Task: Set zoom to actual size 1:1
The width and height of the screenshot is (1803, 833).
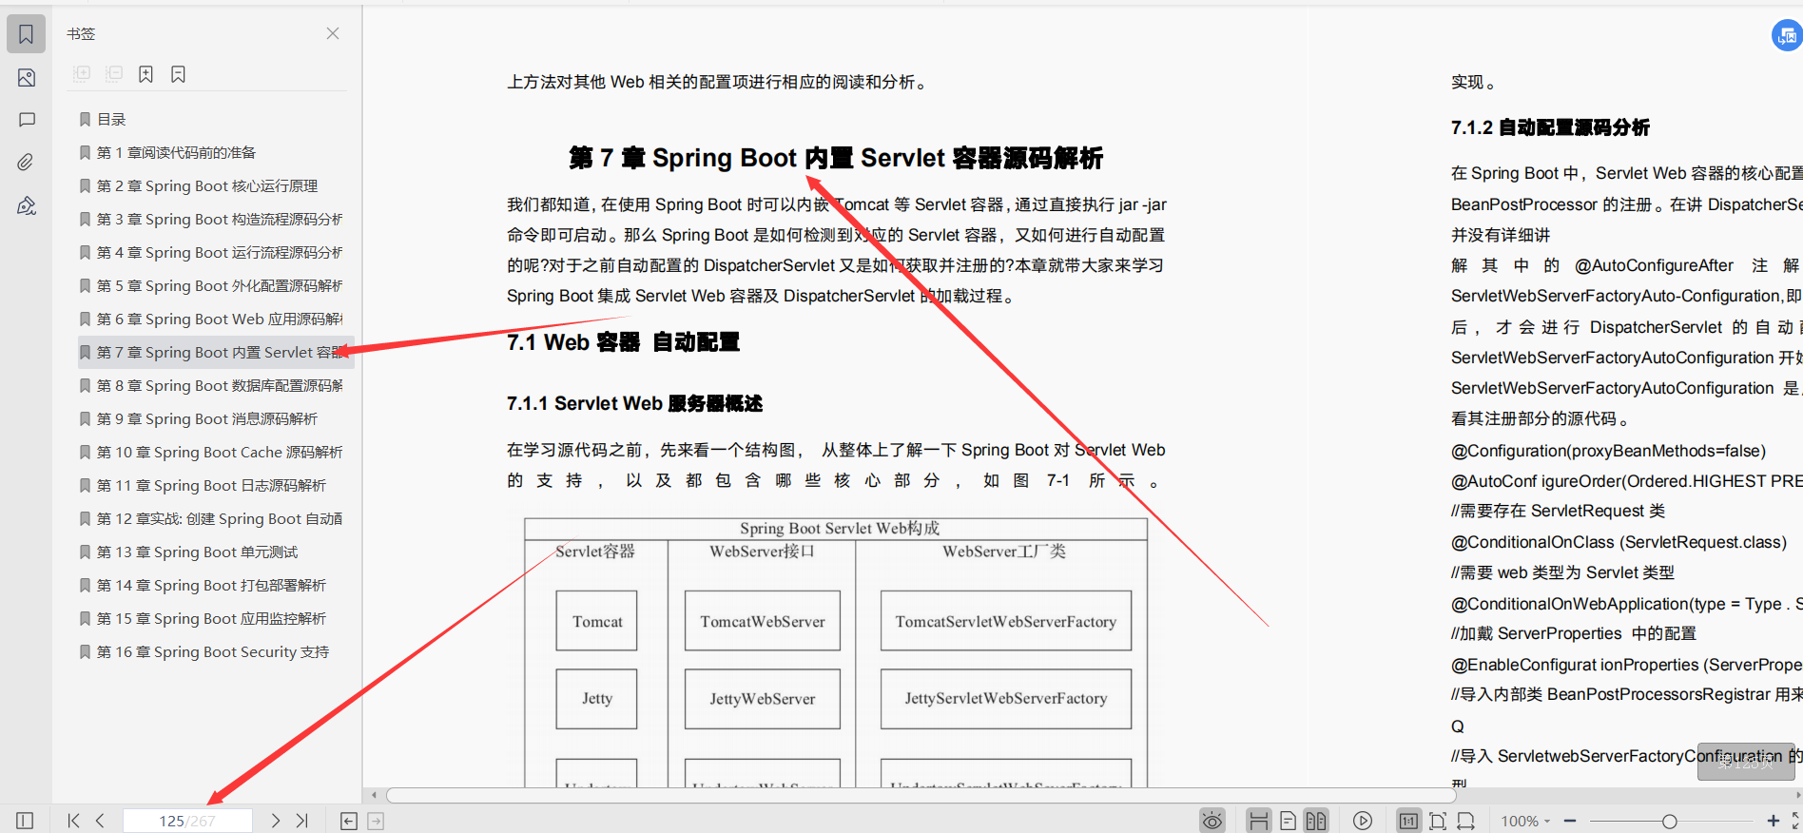Action: (1408, 821)
